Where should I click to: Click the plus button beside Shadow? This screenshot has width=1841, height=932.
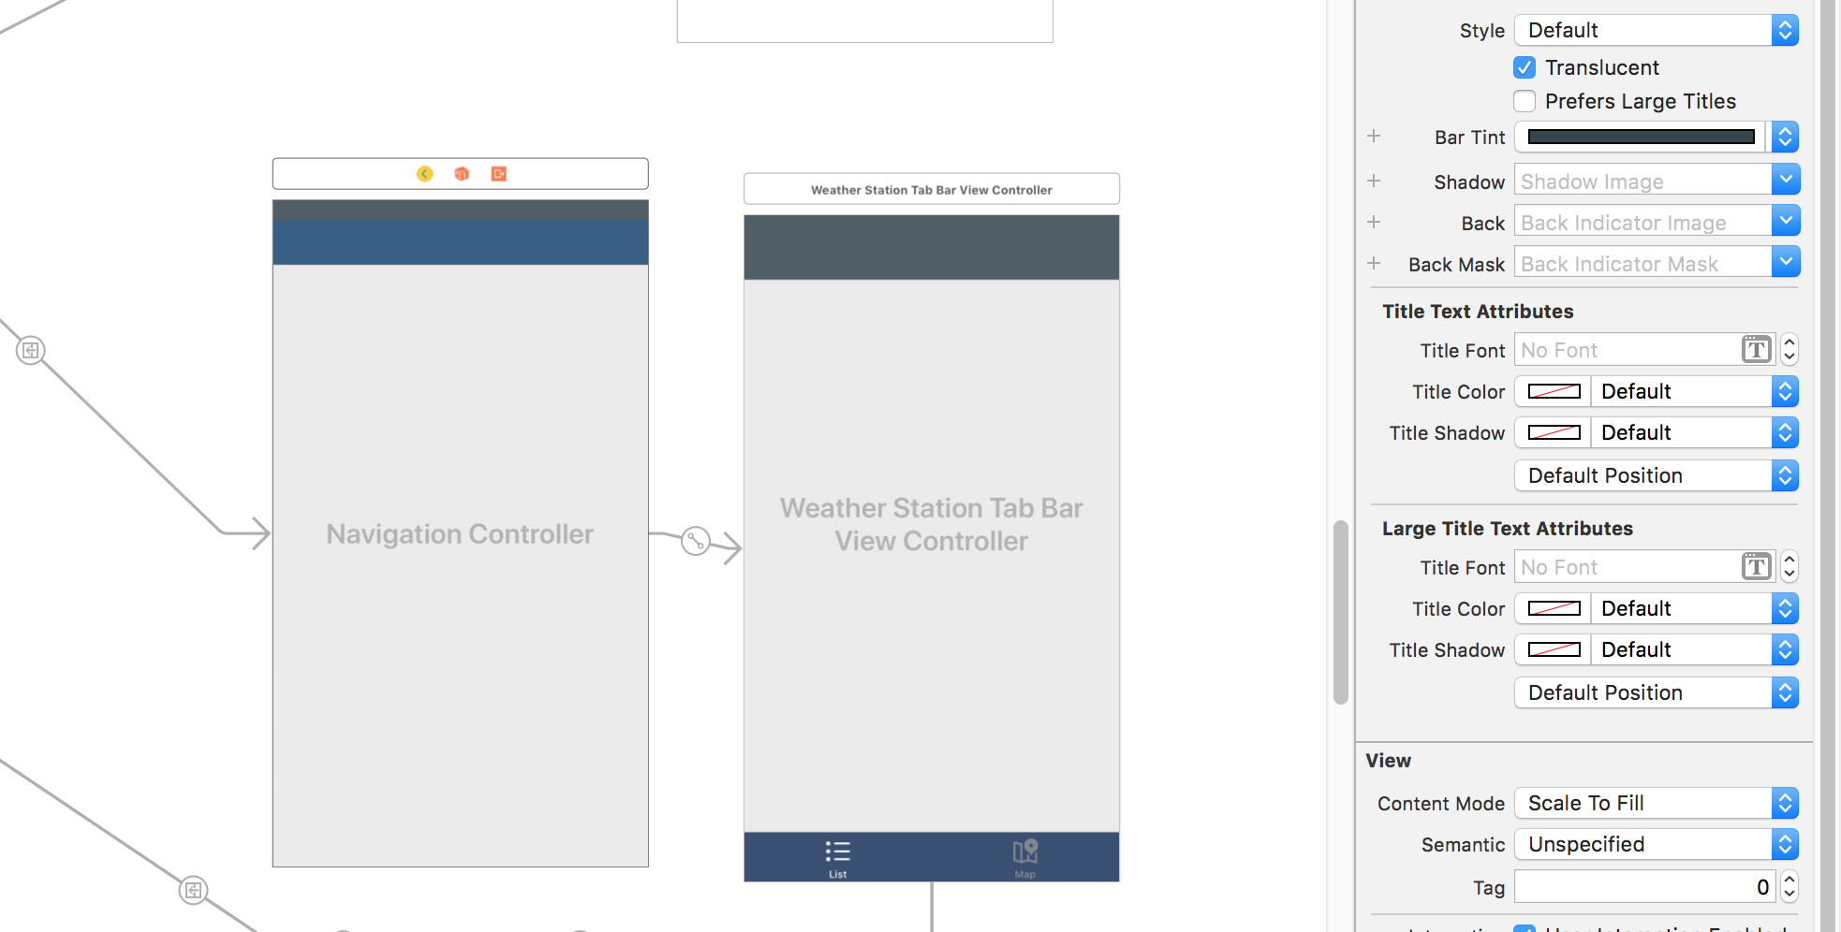(1374, 182)
